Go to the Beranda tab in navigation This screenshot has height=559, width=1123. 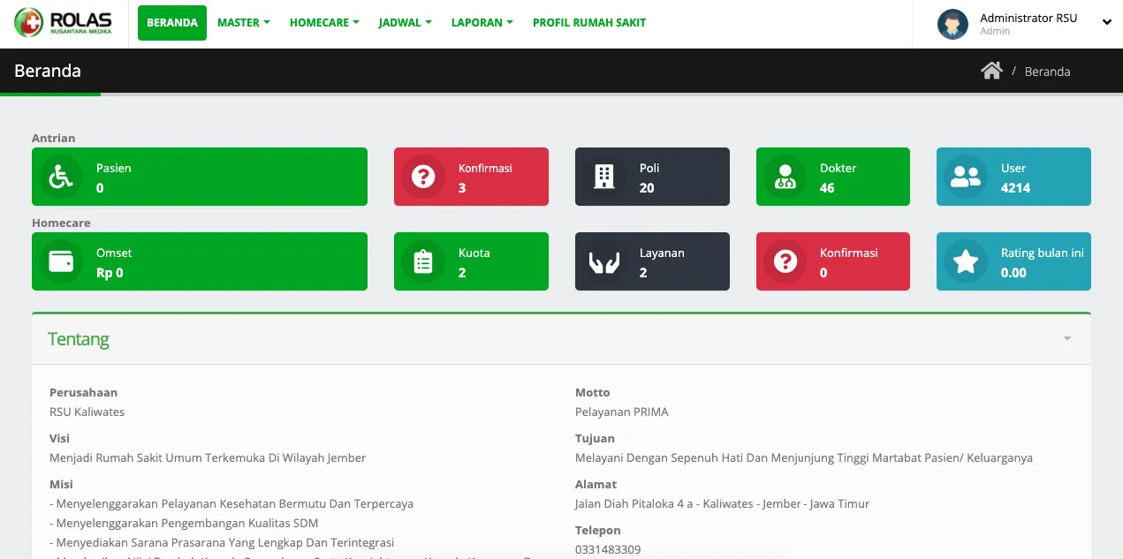[x=172, y=23]
